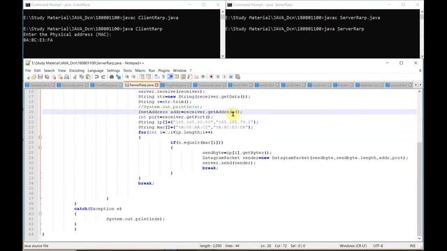
Task: Collapse fold marker at line 25
Action: (41, 137)
